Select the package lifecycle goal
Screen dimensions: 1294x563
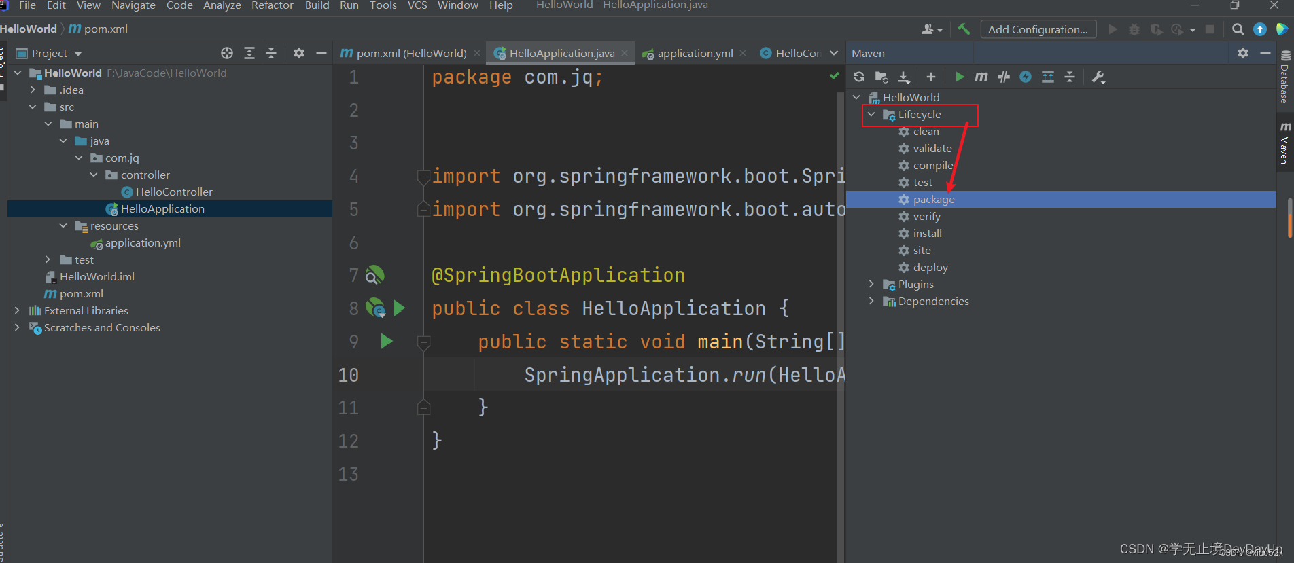[x=1060, y=199]
